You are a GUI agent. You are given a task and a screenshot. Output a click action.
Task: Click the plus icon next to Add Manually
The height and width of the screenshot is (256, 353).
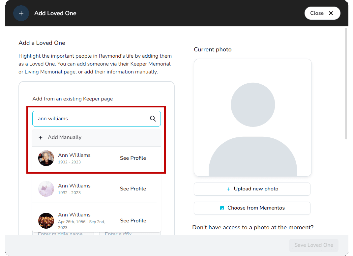41,138
